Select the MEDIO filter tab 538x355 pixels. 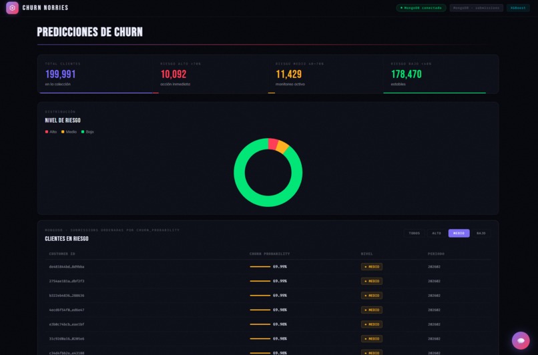click(x=459, y=234)
